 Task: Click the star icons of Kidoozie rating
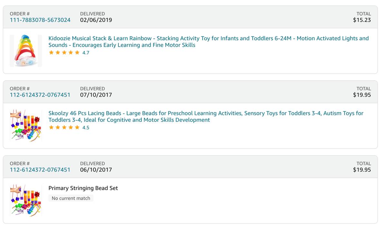(x=64, y=52)
